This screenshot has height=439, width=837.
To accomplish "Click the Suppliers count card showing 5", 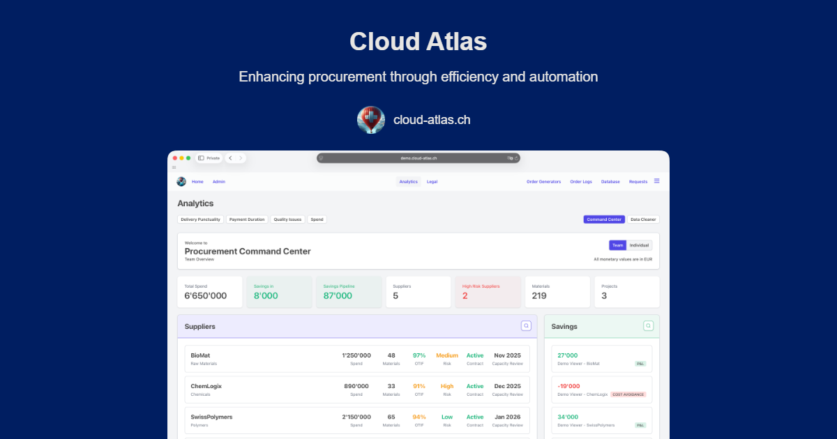I will click(x=418, y=292).
